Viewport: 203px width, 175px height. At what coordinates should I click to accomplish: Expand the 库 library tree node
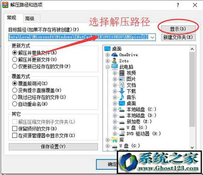(x=108, y=140)
